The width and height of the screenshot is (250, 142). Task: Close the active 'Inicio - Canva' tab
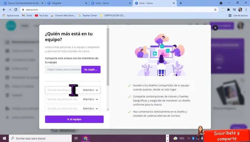(x=174, y=3)
